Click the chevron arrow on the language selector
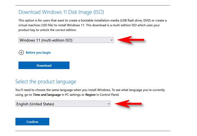Screen dimensions: 197x136 pos(109,104)
